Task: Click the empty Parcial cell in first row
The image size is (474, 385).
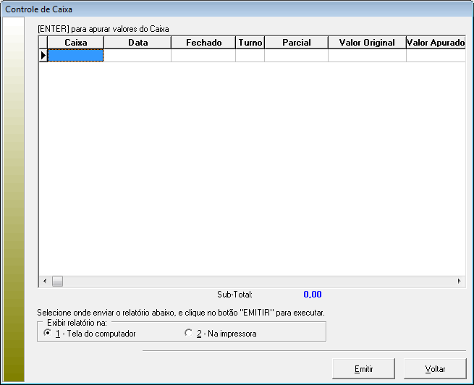Action: click(296, 56)
